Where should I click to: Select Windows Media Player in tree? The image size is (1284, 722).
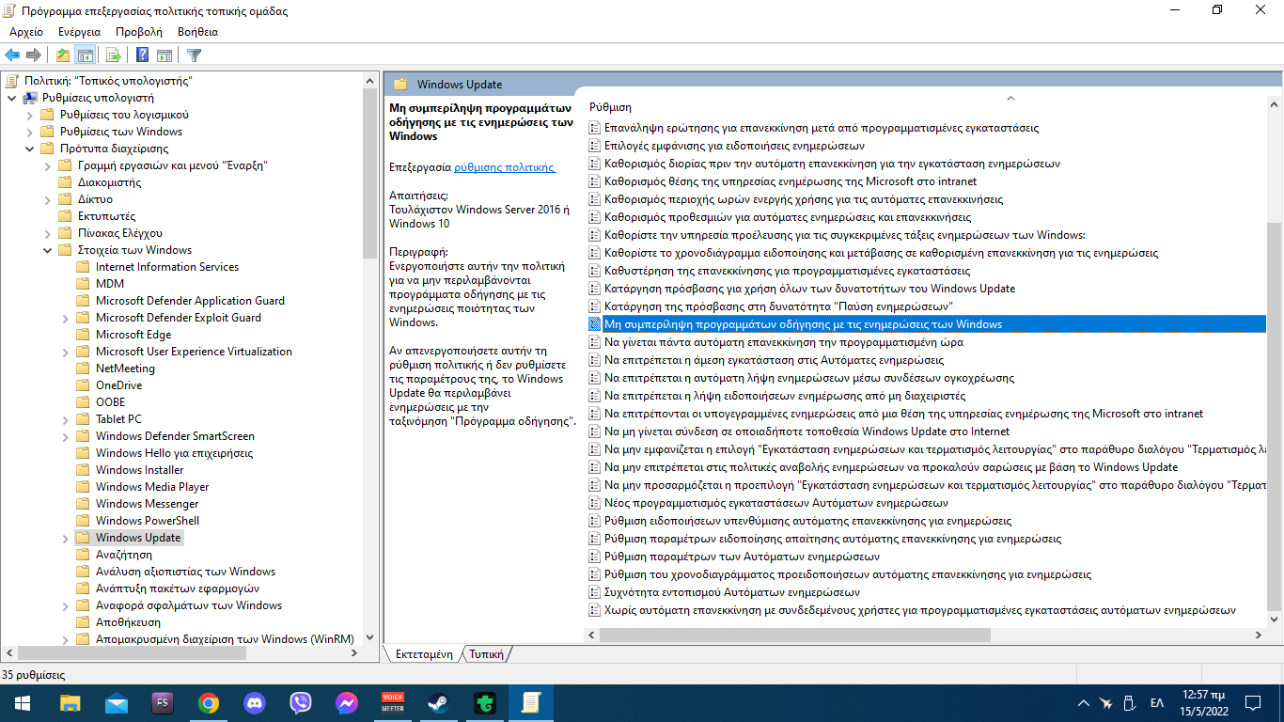tap(152, 487)
